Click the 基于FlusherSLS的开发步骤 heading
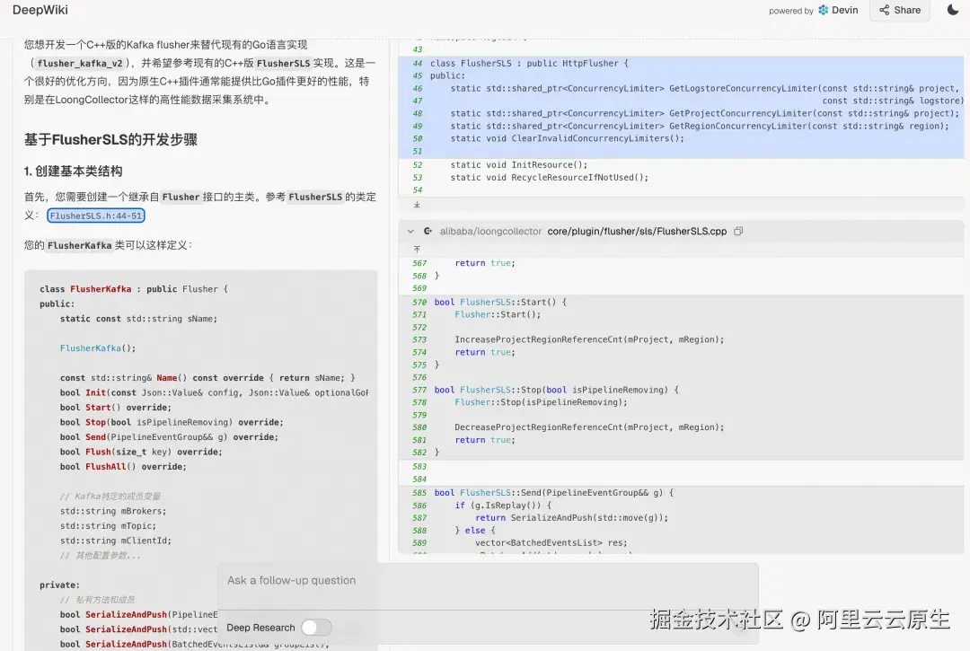Image resolution: width=970 pixels, height=651 pixels. [x=110, y=140]
